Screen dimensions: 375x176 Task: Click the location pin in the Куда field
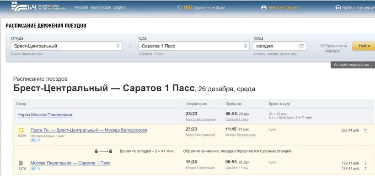tap(245, 46)
